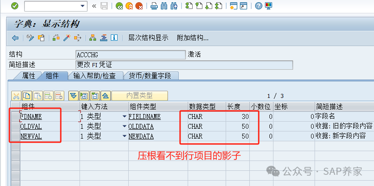374x186 pixels.
Task: Click the 附加结构... button
Action: tap(193, 38)
